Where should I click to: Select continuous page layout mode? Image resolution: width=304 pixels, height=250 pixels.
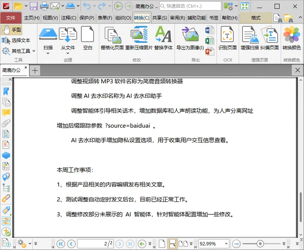tap(172, 244)
